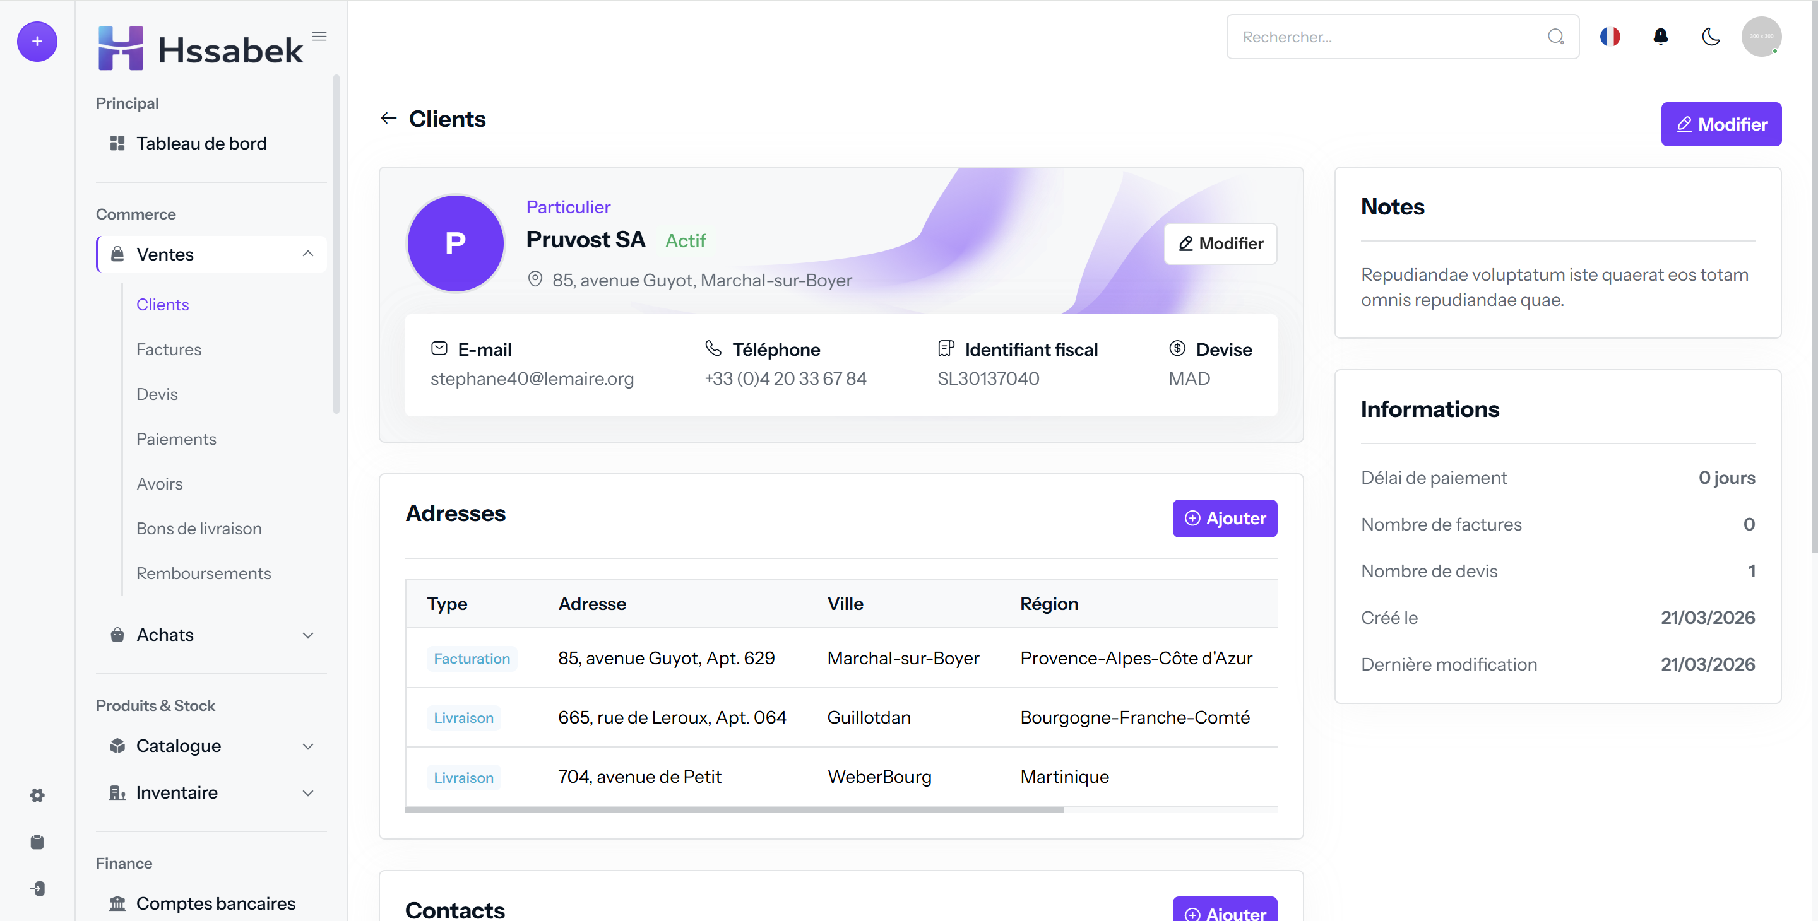Click the Inventaire building icon
This screenshot has width=1818, height=921.
coord(117,793)
